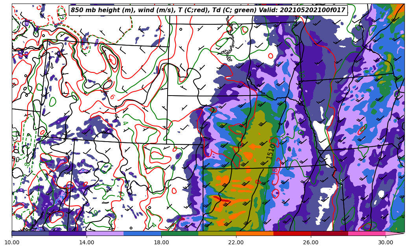Click the red 18 temperature contour label

click(x=275, y=171)
